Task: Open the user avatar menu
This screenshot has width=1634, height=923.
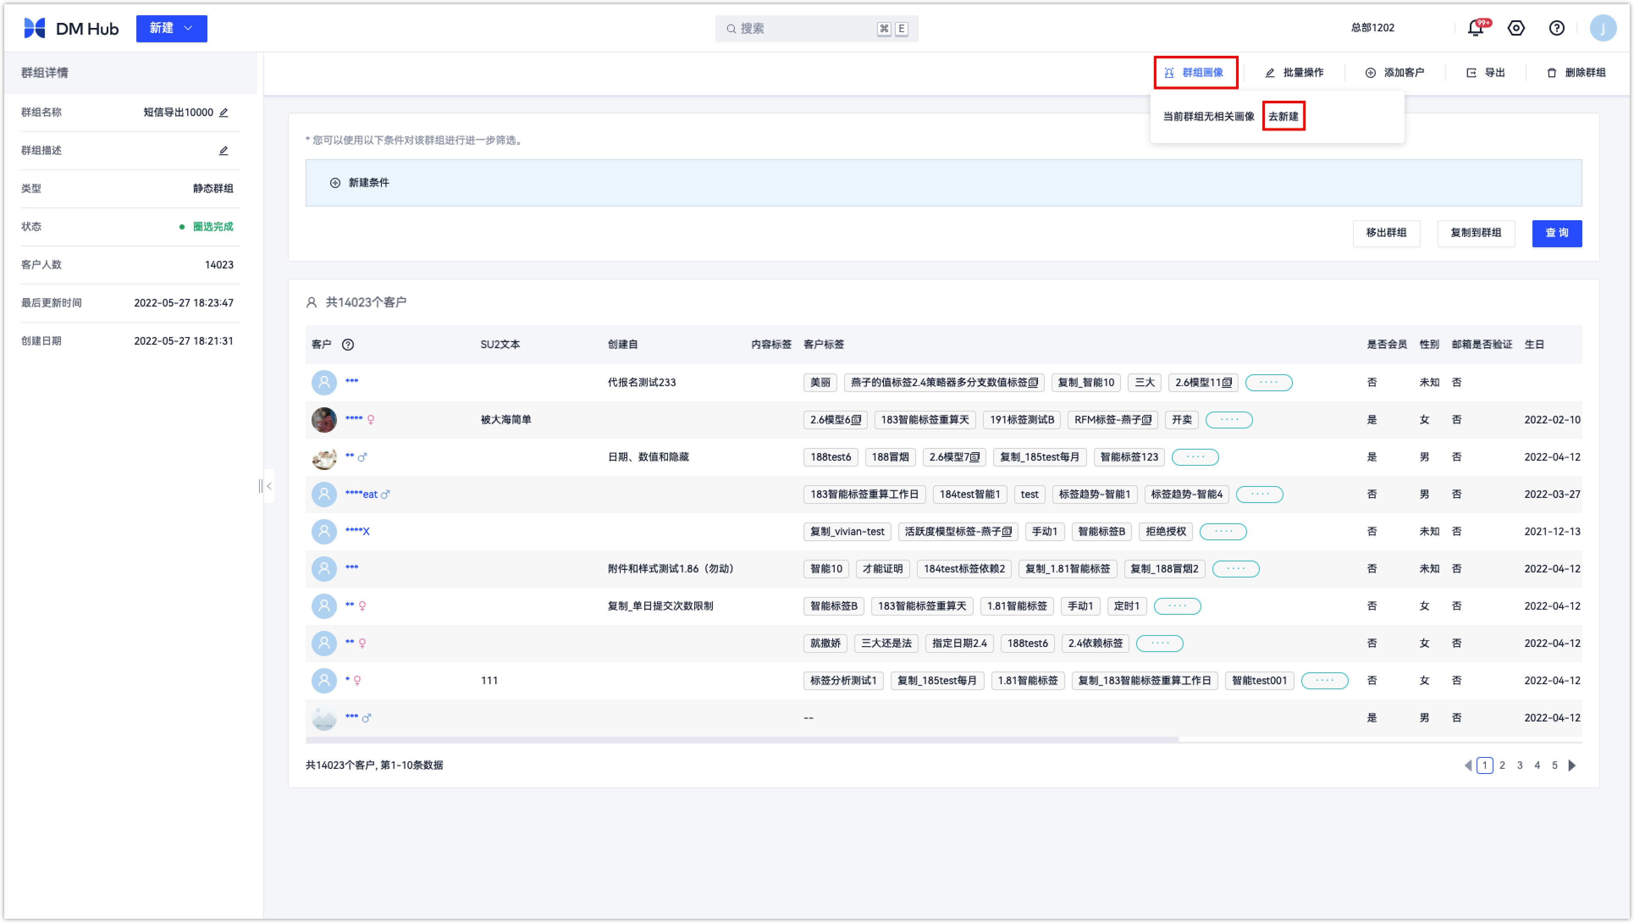Action: 1603,28
